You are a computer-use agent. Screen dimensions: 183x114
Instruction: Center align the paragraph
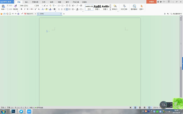[x=62, y=9]
